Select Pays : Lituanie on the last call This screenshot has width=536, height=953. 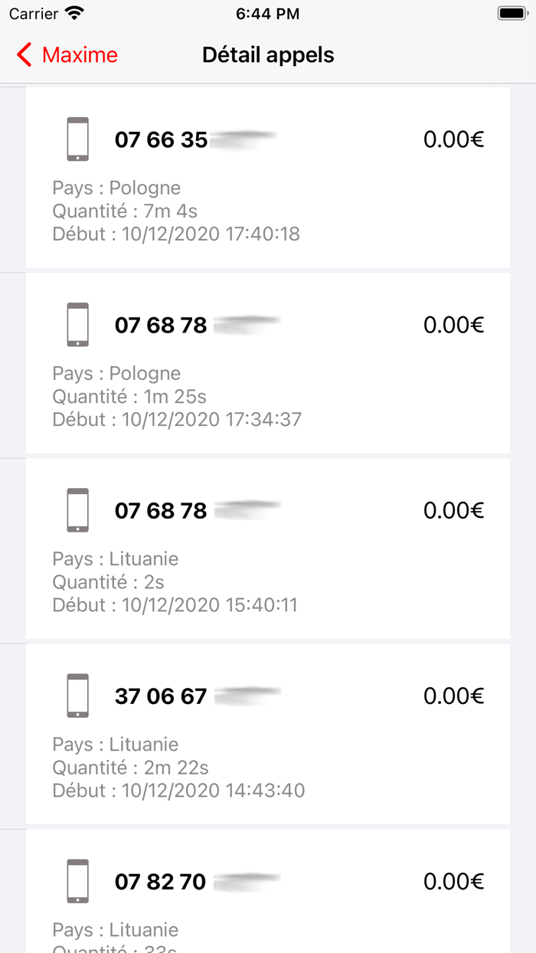115,929
